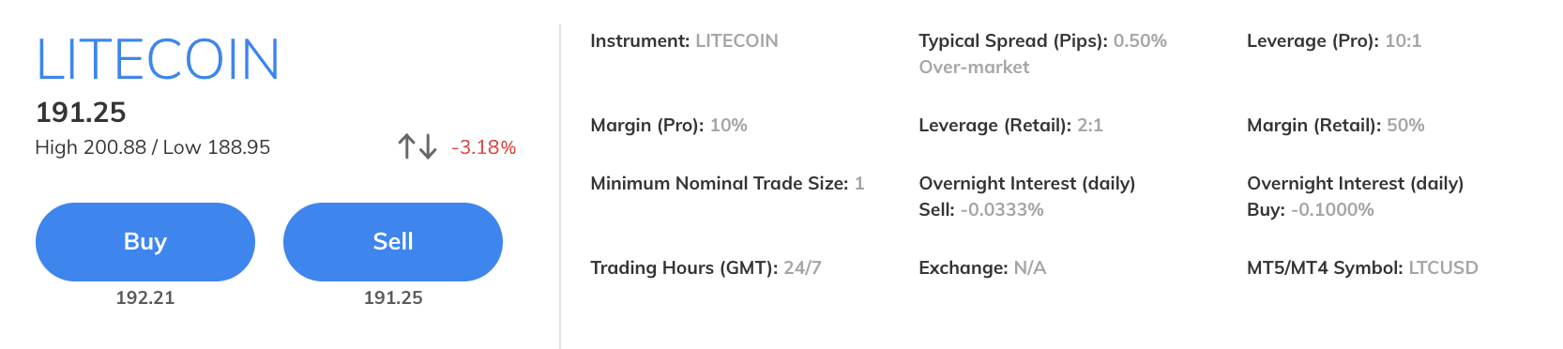Click the blue Buy button
The height and width of the screenshot is (349, 1563).
(x=145, y=242)
